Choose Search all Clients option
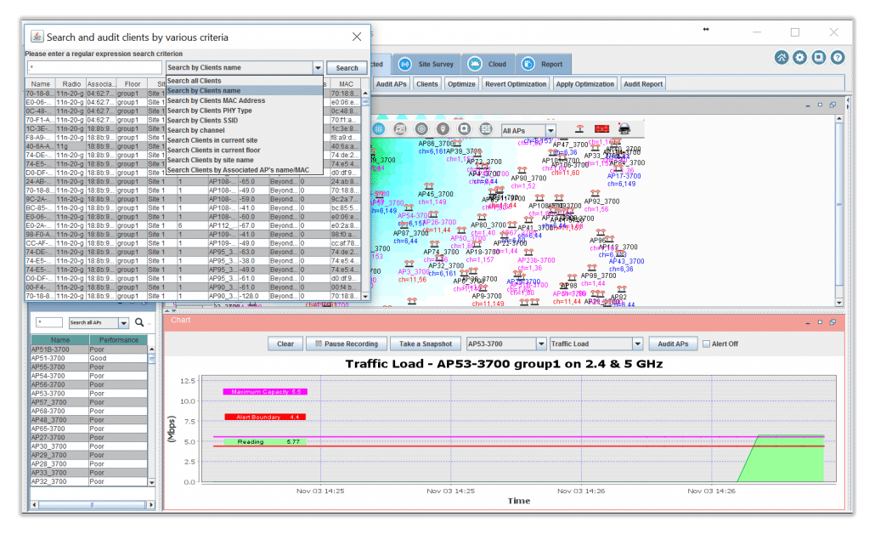Image resolution: width=875 pixels, height=534 pixels. (x=245, y=81)
